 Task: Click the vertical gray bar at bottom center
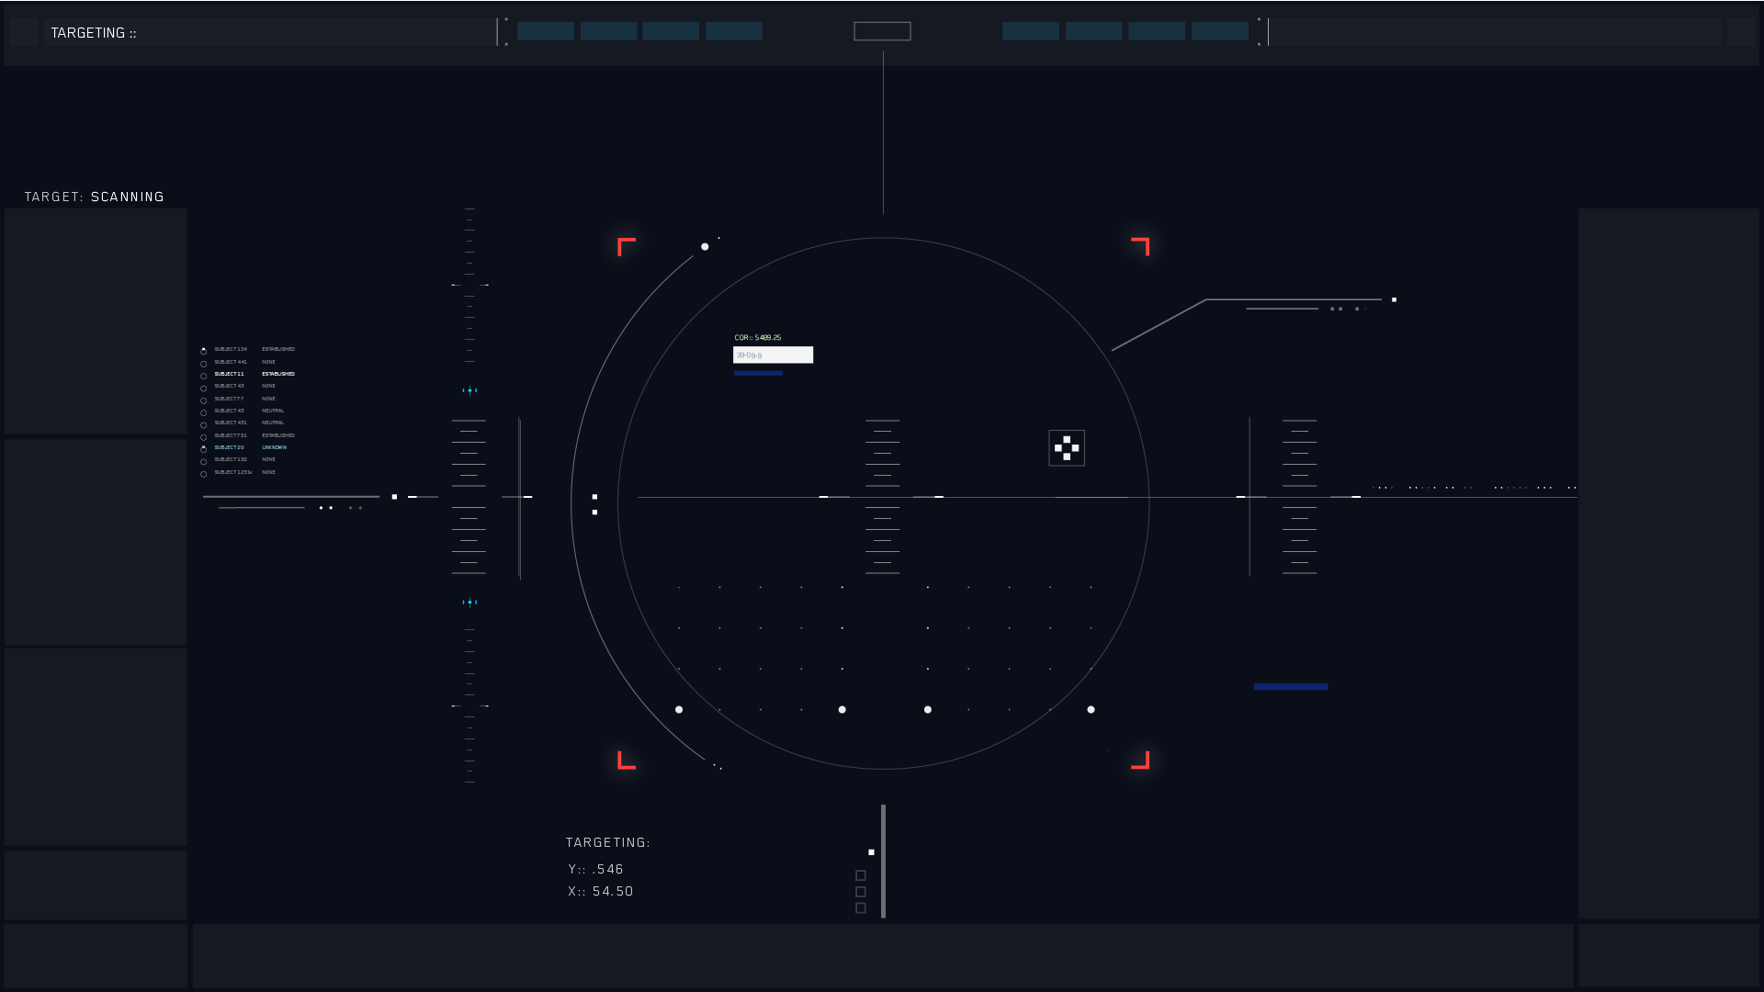(x=883, y=862)
